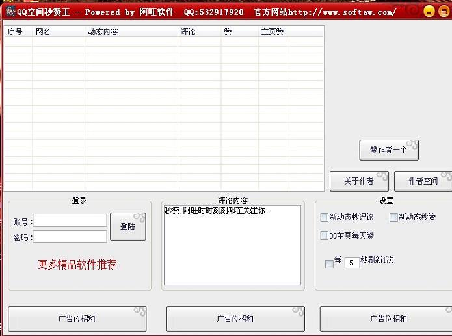The width and height of the screenshot is (452, 336).
Task: Click the comment text 秒赞,阿旺时时刻刻都在关注你!
Action: (x=217, y=211)
